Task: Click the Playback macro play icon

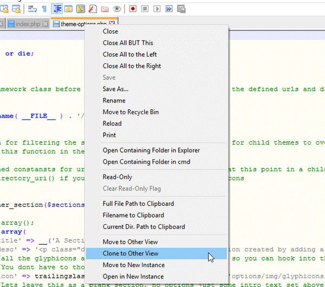Action: (x=157, y=8)
